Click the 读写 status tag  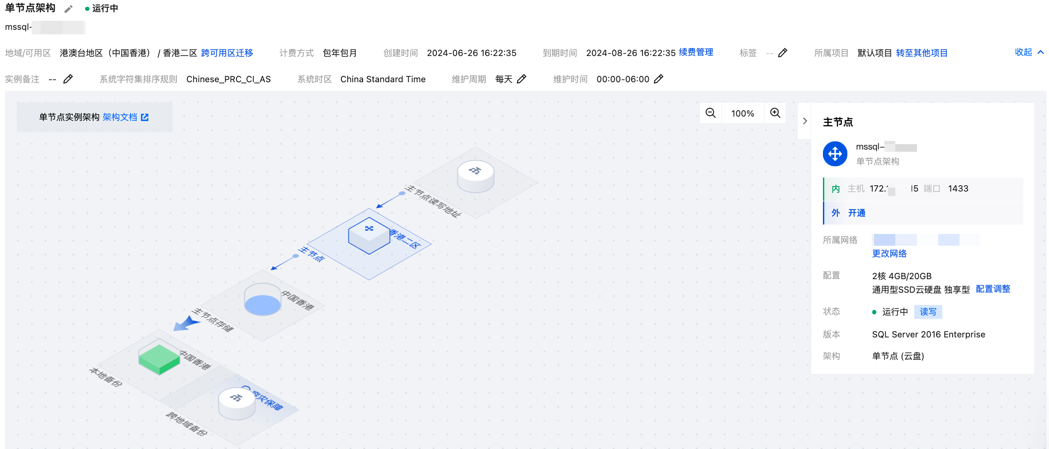pyautogui.click(x=928, y=312)
